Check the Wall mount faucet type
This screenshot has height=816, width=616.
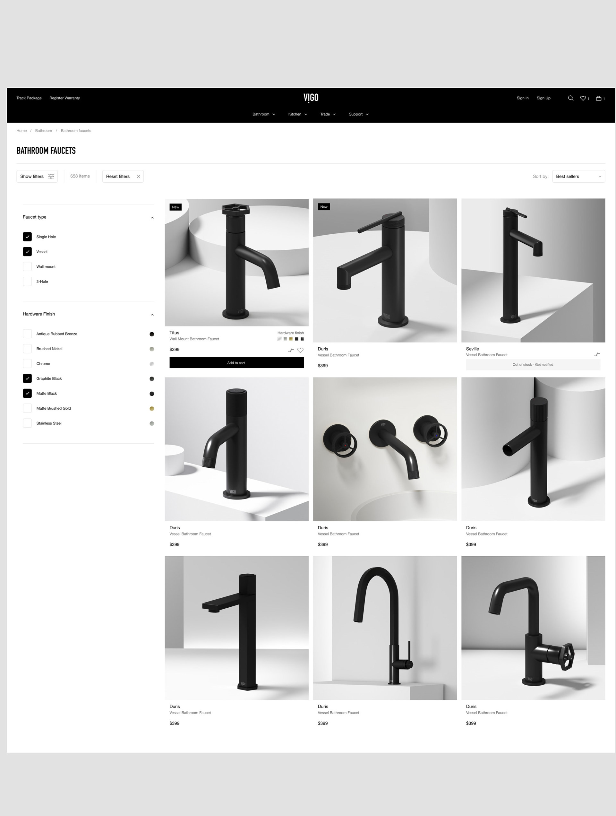[27, 266]
